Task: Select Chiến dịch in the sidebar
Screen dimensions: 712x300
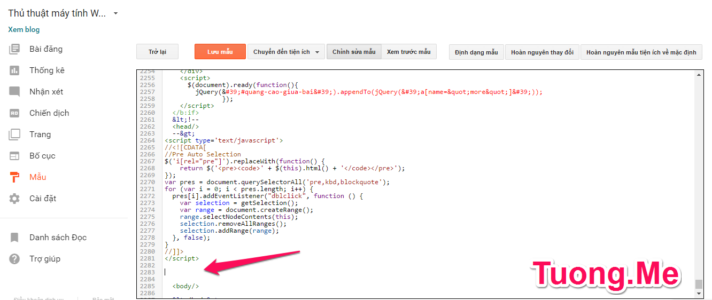Action: [49, 113]
